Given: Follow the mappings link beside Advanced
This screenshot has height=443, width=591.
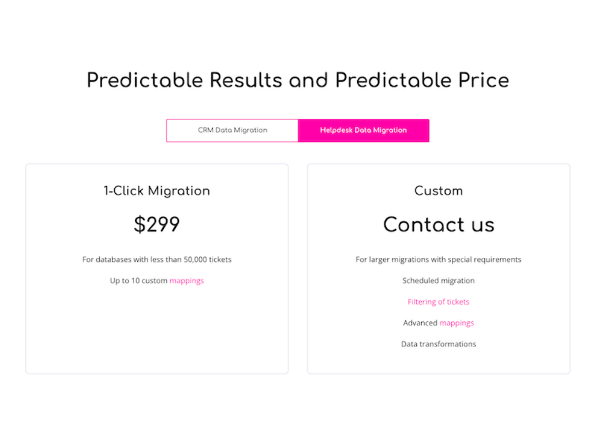Looking at the screenshot, I should 457,323.
